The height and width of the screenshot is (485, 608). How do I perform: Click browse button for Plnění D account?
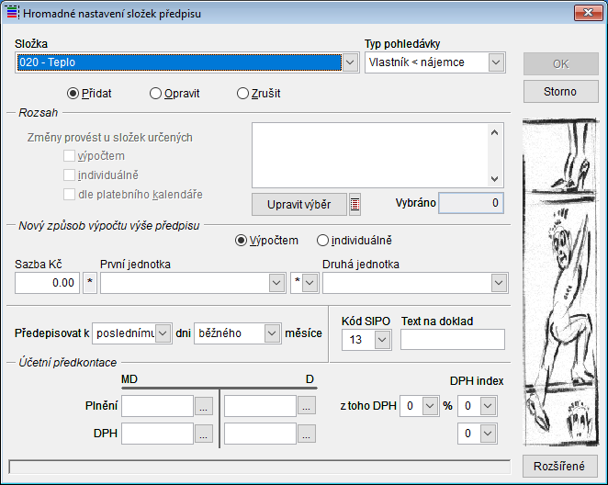click(307, 406)
